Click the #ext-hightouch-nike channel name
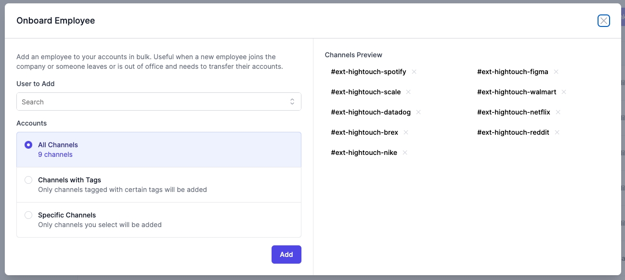The height and width of the screenshot is (280, 625). [364, 153]
